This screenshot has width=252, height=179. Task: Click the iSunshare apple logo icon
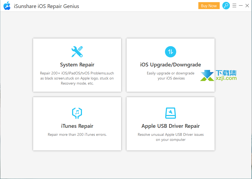coord(7,6)
